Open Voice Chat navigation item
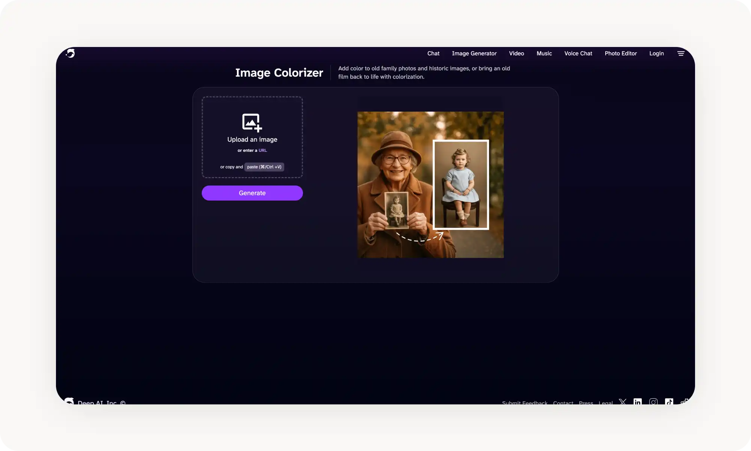Screen dimensions: 751x451 pos(578,53)
